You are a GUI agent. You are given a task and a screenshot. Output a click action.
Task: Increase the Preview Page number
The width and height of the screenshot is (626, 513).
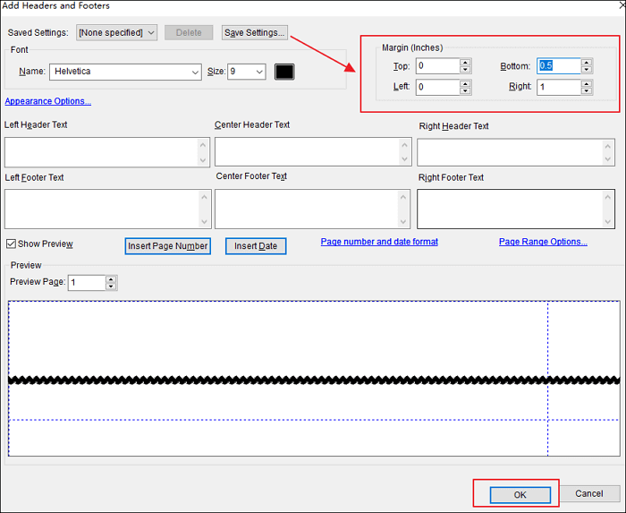click(x=111, y=278)
